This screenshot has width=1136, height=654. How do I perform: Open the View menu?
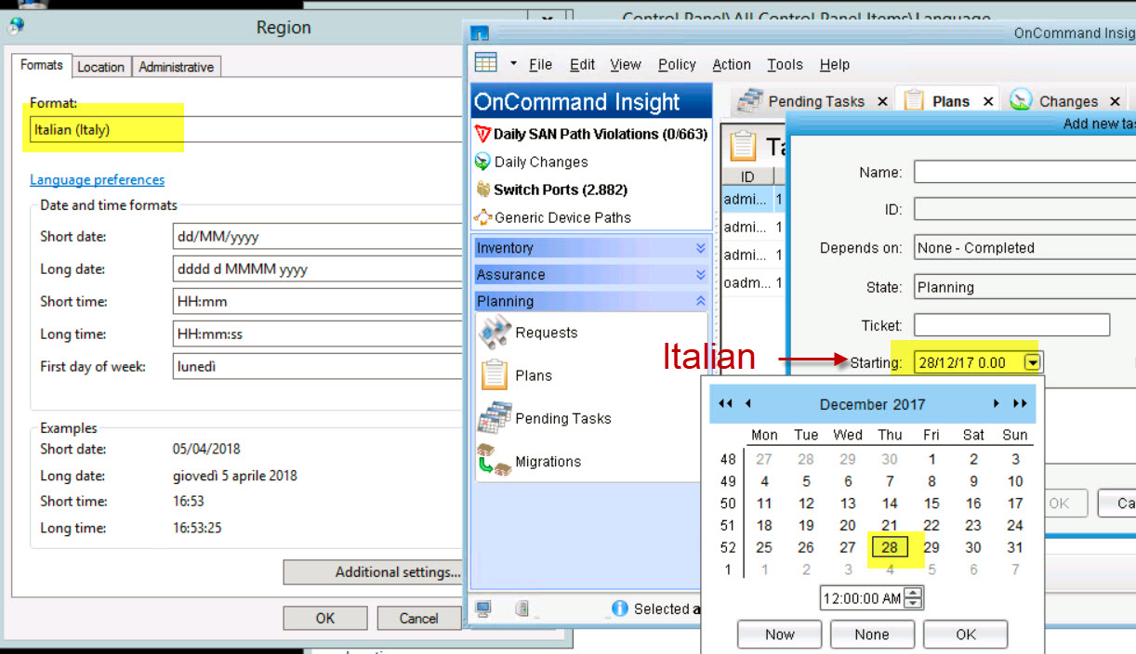pos(626,64)
